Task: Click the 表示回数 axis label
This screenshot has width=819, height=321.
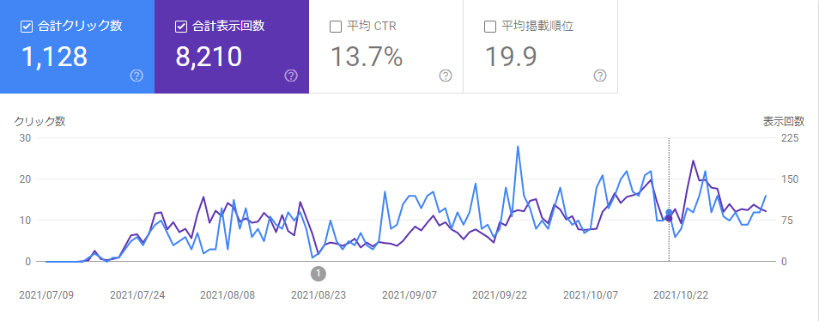Action: [784, 122]
